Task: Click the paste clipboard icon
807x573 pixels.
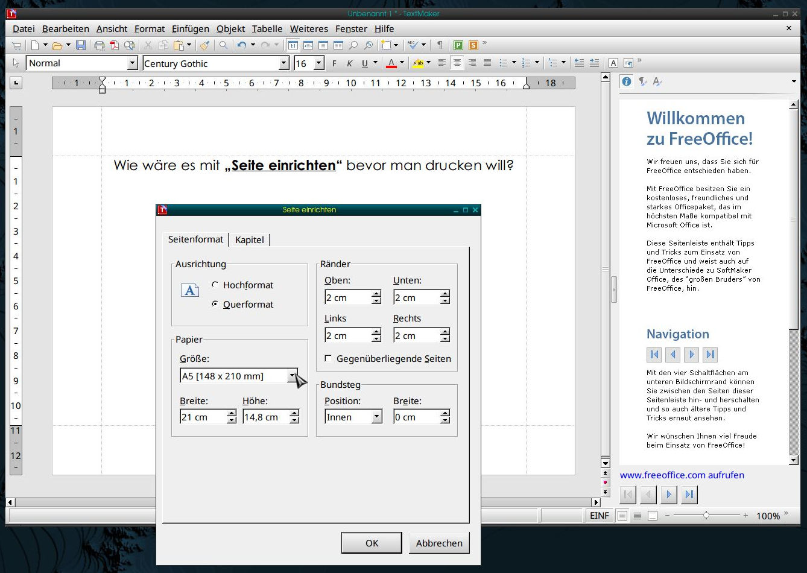Action: click(179, 45)
